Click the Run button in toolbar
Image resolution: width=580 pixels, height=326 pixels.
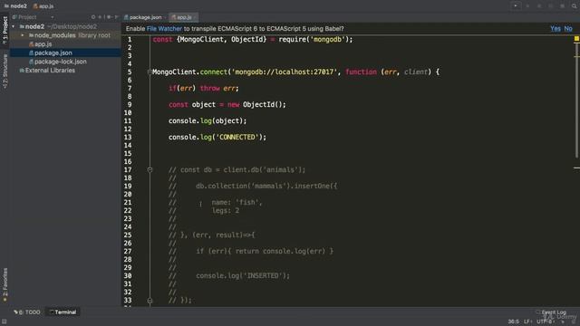[527, 6]
